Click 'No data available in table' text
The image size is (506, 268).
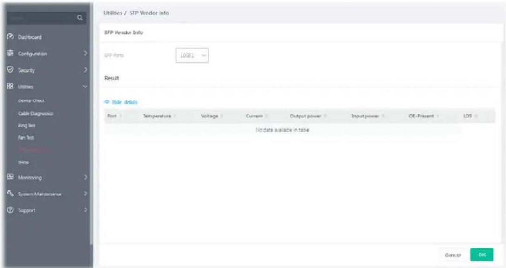[x=283, y=130]
